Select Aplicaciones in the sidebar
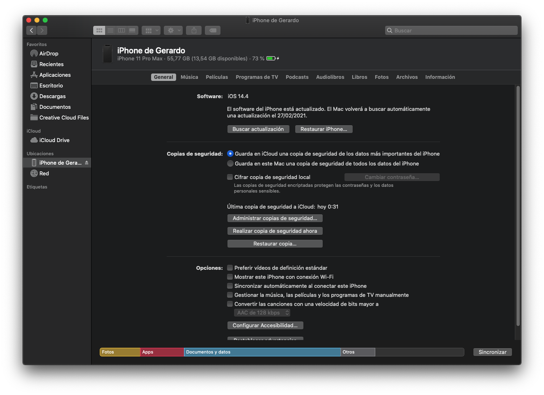This screenshot has width=544, height=395. pos(54,75)
